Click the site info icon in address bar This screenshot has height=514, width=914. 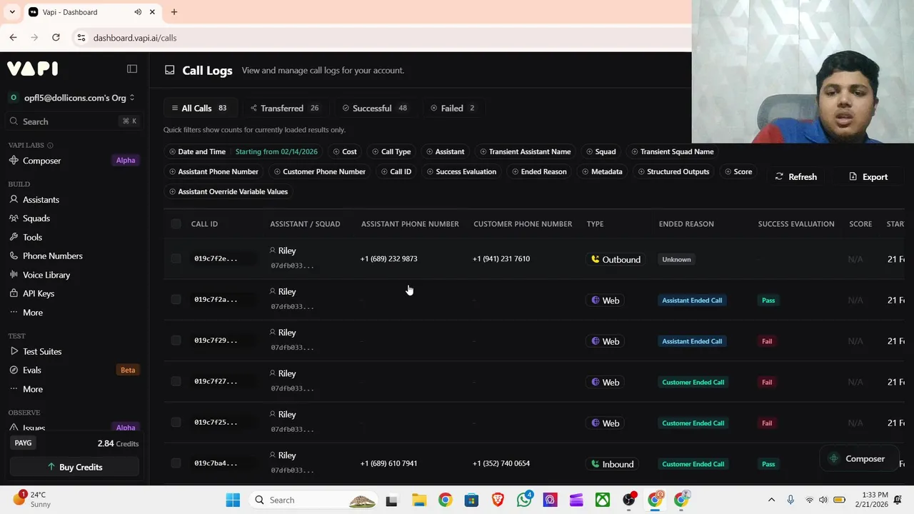point(81,38)
